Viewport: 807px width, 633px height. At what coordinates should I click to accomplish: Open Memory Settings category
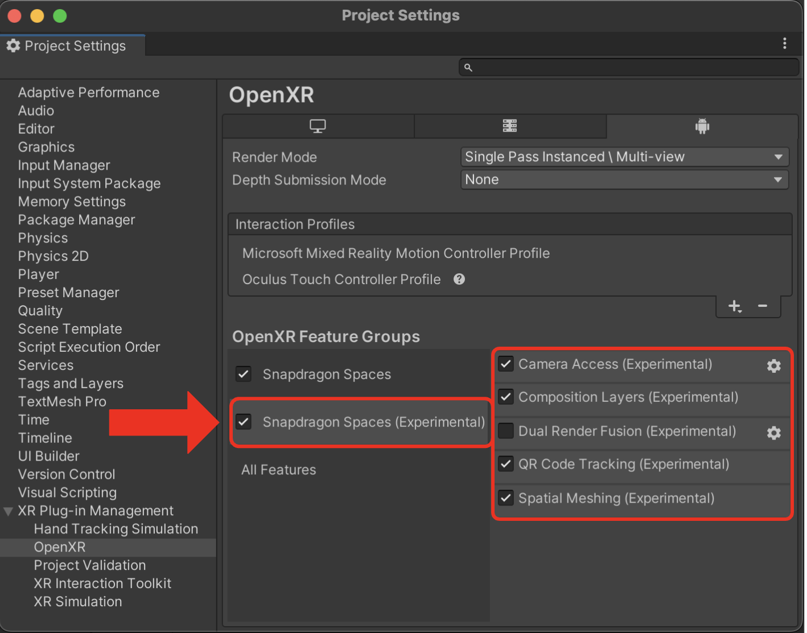72,202
